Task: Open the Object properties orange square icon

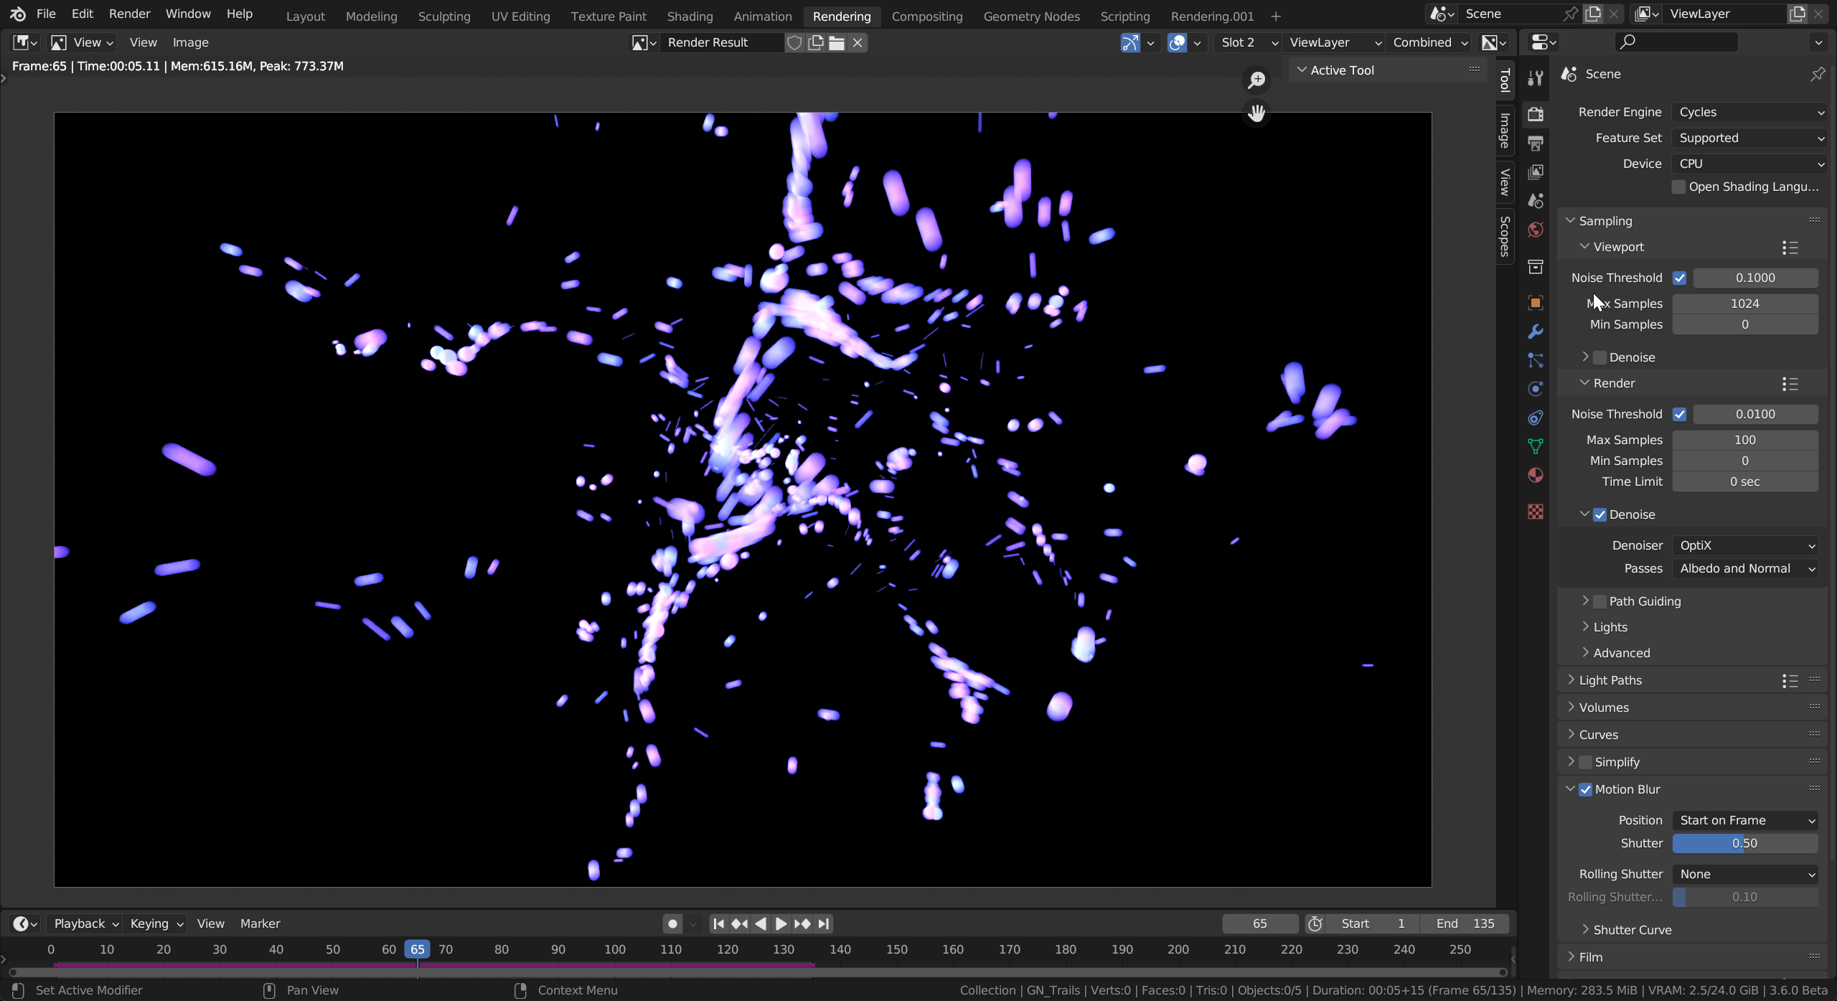Action: click(x=1536, y=303)
